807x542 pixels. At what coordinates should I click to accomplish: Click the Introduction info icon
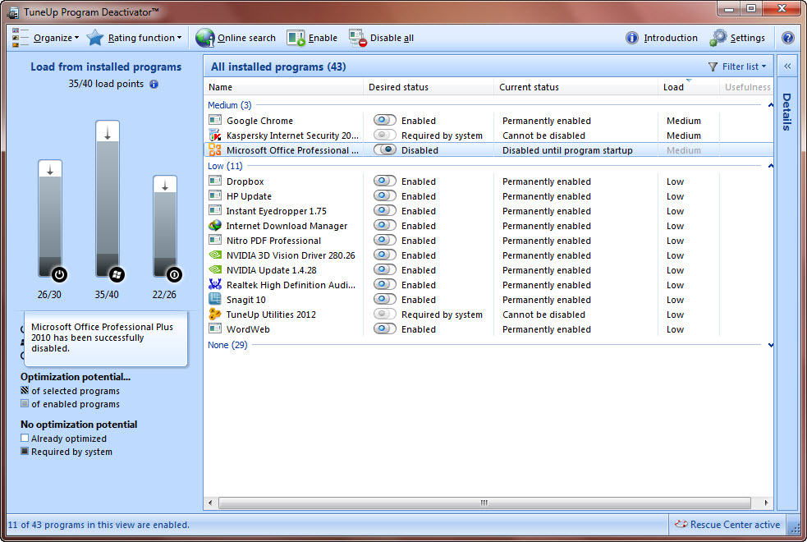[x=631, y=38]
